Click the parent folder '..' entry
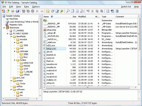 pos(46,20)
